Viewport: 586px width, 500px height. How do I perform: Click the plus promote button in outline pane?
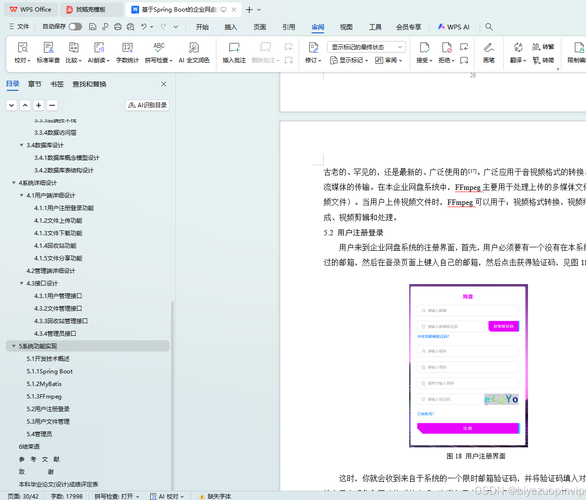pyautogui.click(x=39, y=105)
